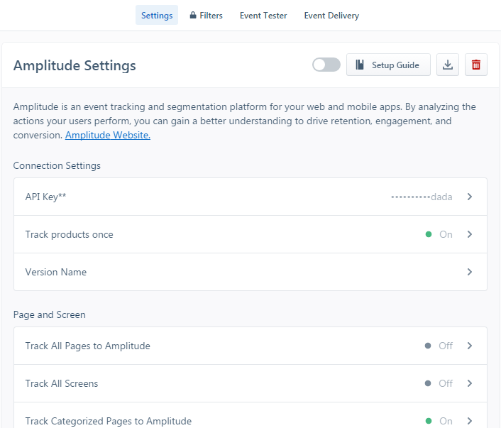Expand the Version Name chevron
Image resolution: width=501 pixels, height=428 pixels.
click(470, 272)
